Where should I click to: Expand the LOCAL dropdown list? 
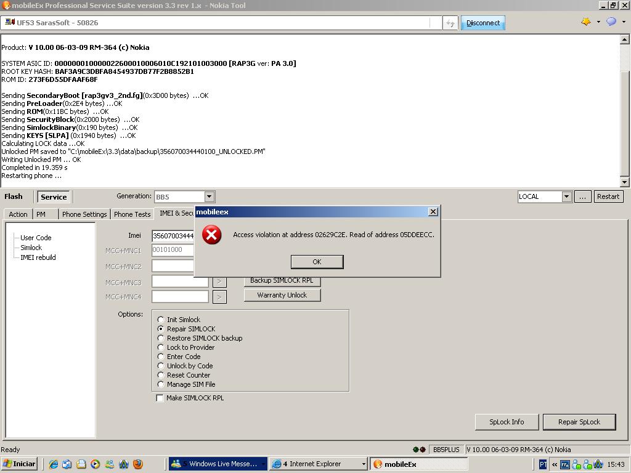(567, 196)
